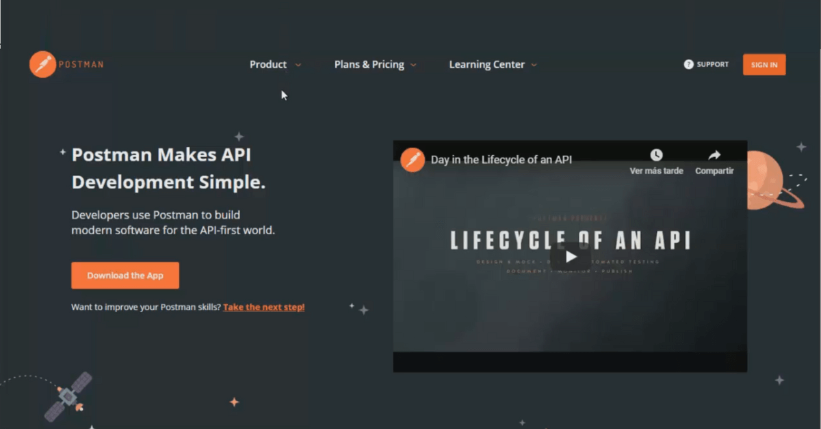Open the Learning Center menu
This screenshot has width=821, height=429.
(x=486, y=64)
